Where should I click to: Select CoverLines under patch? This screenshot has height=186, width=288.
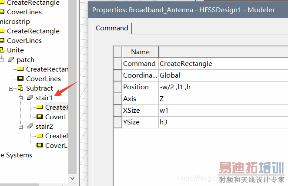(44, 79)
